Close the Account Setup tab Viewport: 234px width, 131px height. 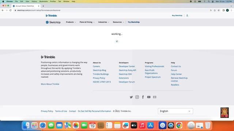(x=39, y=6)
